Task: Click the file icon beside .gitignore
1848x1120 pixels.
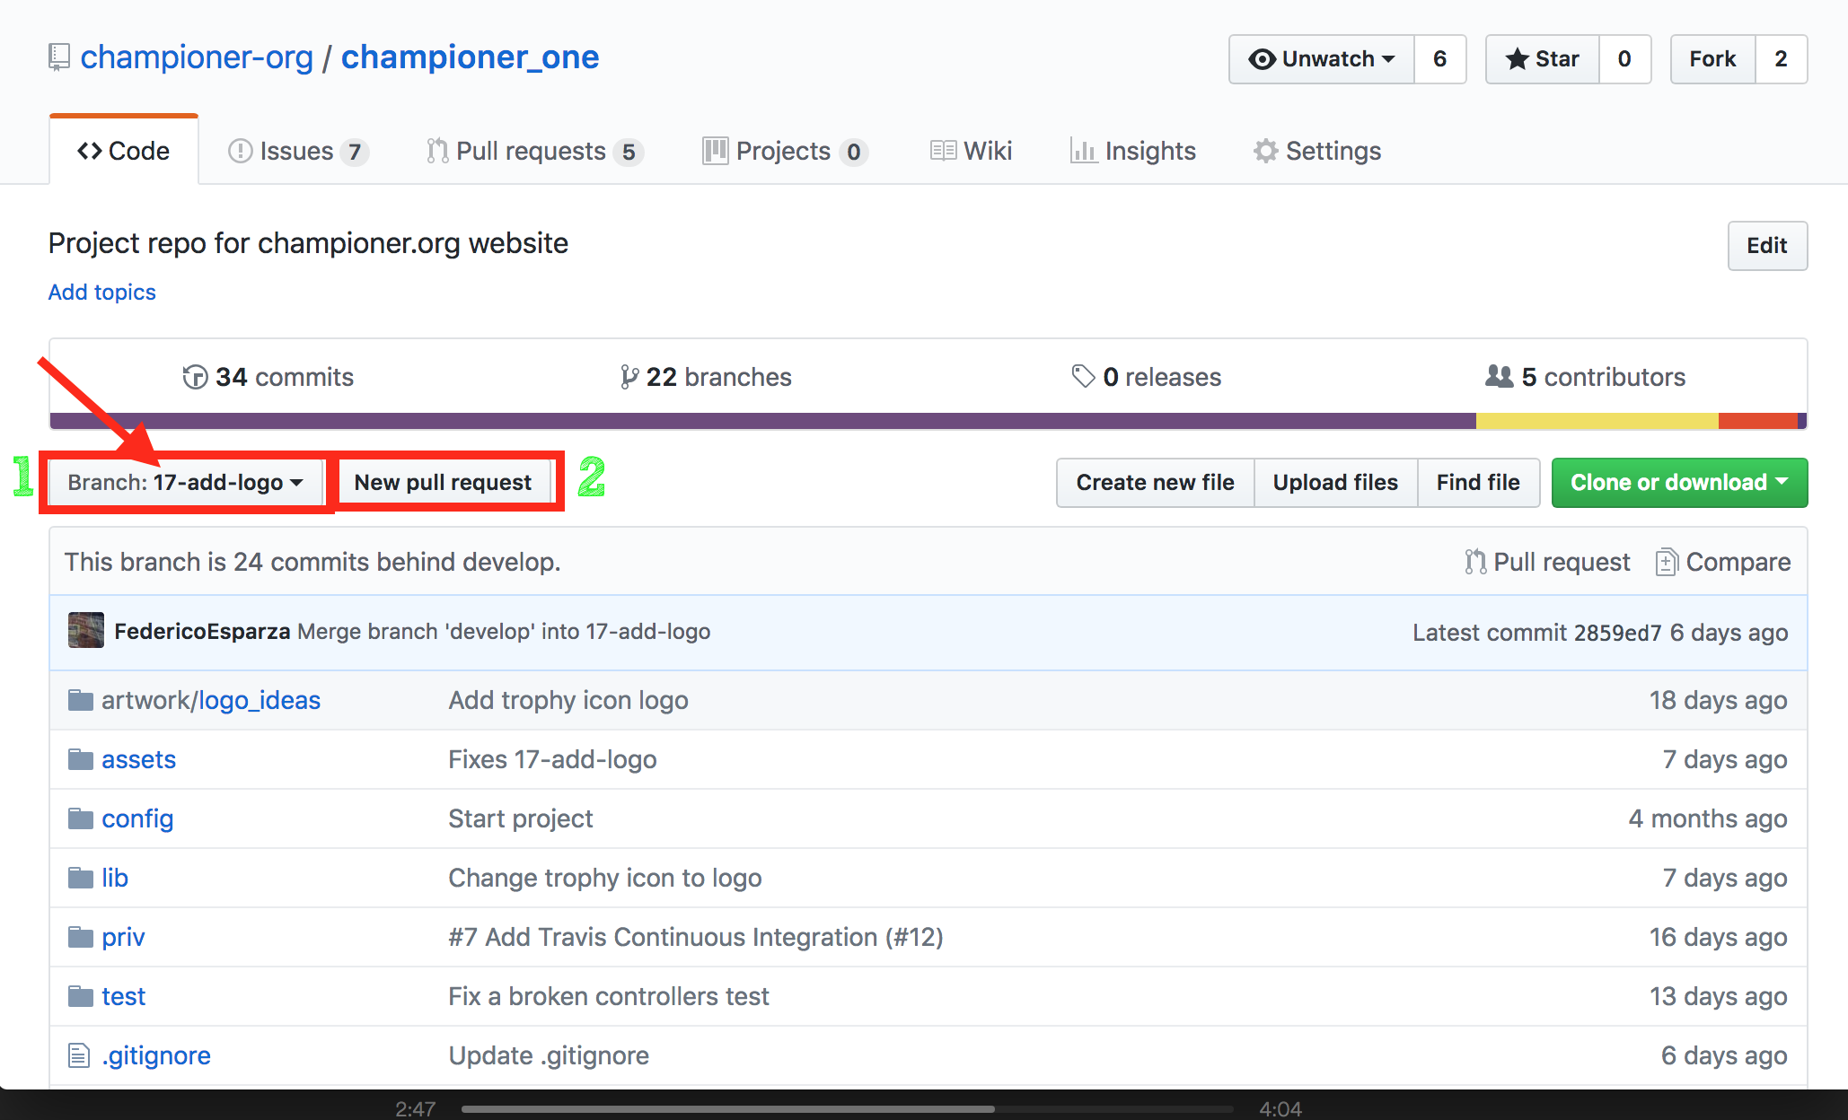Action: (79, 1055)
